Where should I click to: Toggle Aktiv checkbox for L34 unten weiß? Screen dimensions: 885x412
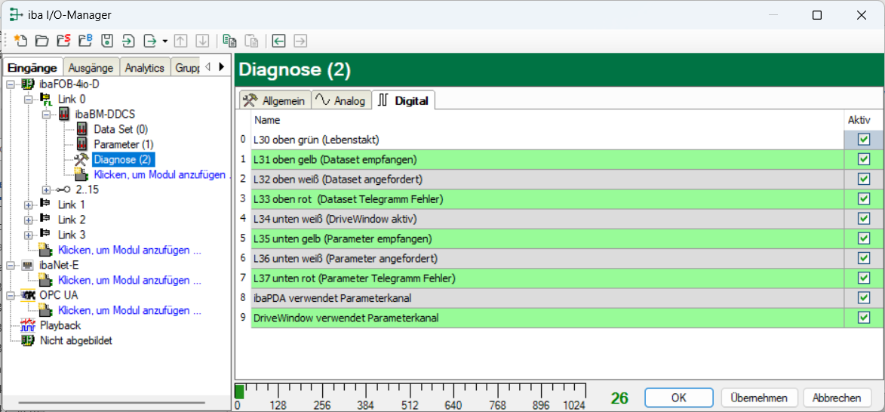[863, 218]
